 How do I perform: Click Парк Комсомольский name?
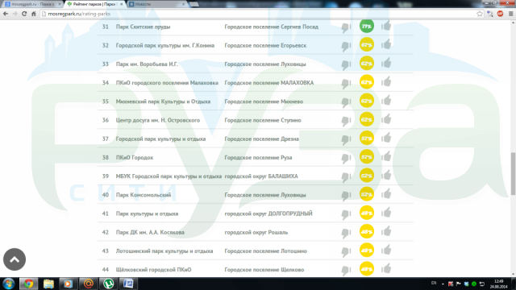(144, 195)
